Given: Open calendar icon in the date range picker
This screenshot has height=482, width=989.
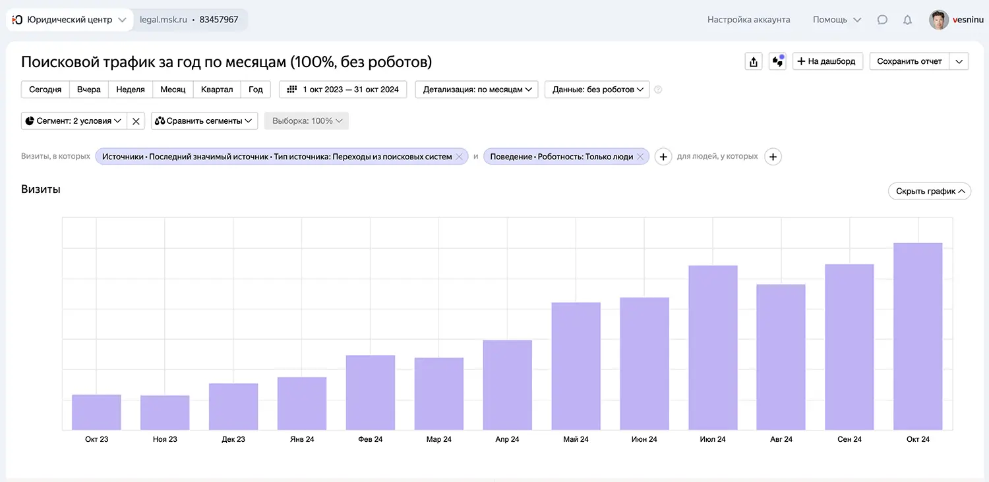Looking at the screenshot, I should point(290,89).
